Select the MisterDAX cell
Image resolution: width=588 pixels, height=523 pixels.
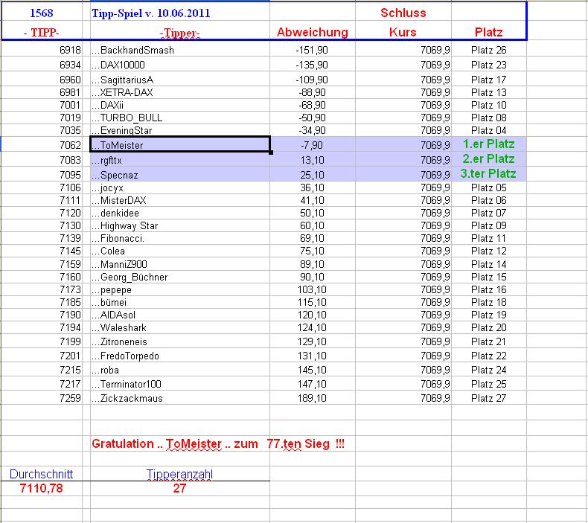click(x=180, y=200)
